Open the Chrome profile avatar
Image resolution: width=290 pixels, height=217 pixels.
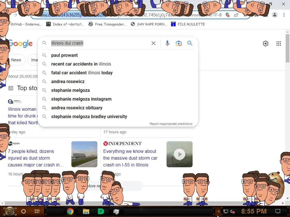coord(275,15)
